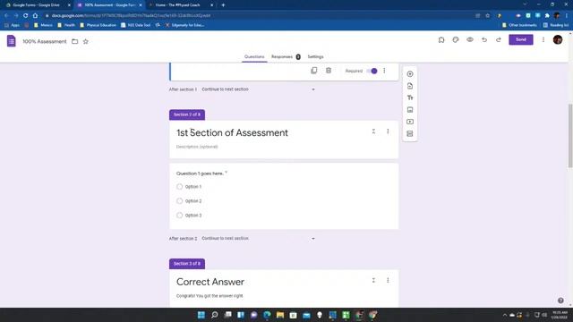573x322 pixels.
Task: Delete the current question with trash icon
Action: [329, 71]
